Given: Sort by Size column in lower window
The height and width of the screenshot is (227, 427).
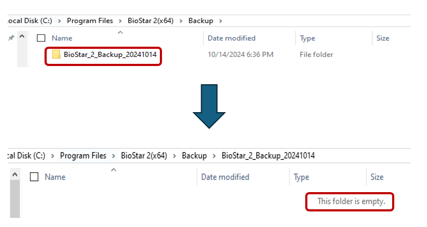Looking at the screenshot, I should pyautogui.click(x=377, y=177).
